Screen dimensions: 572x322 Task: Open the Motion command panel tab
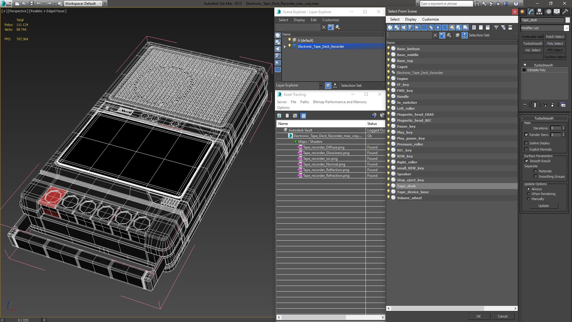548,12
